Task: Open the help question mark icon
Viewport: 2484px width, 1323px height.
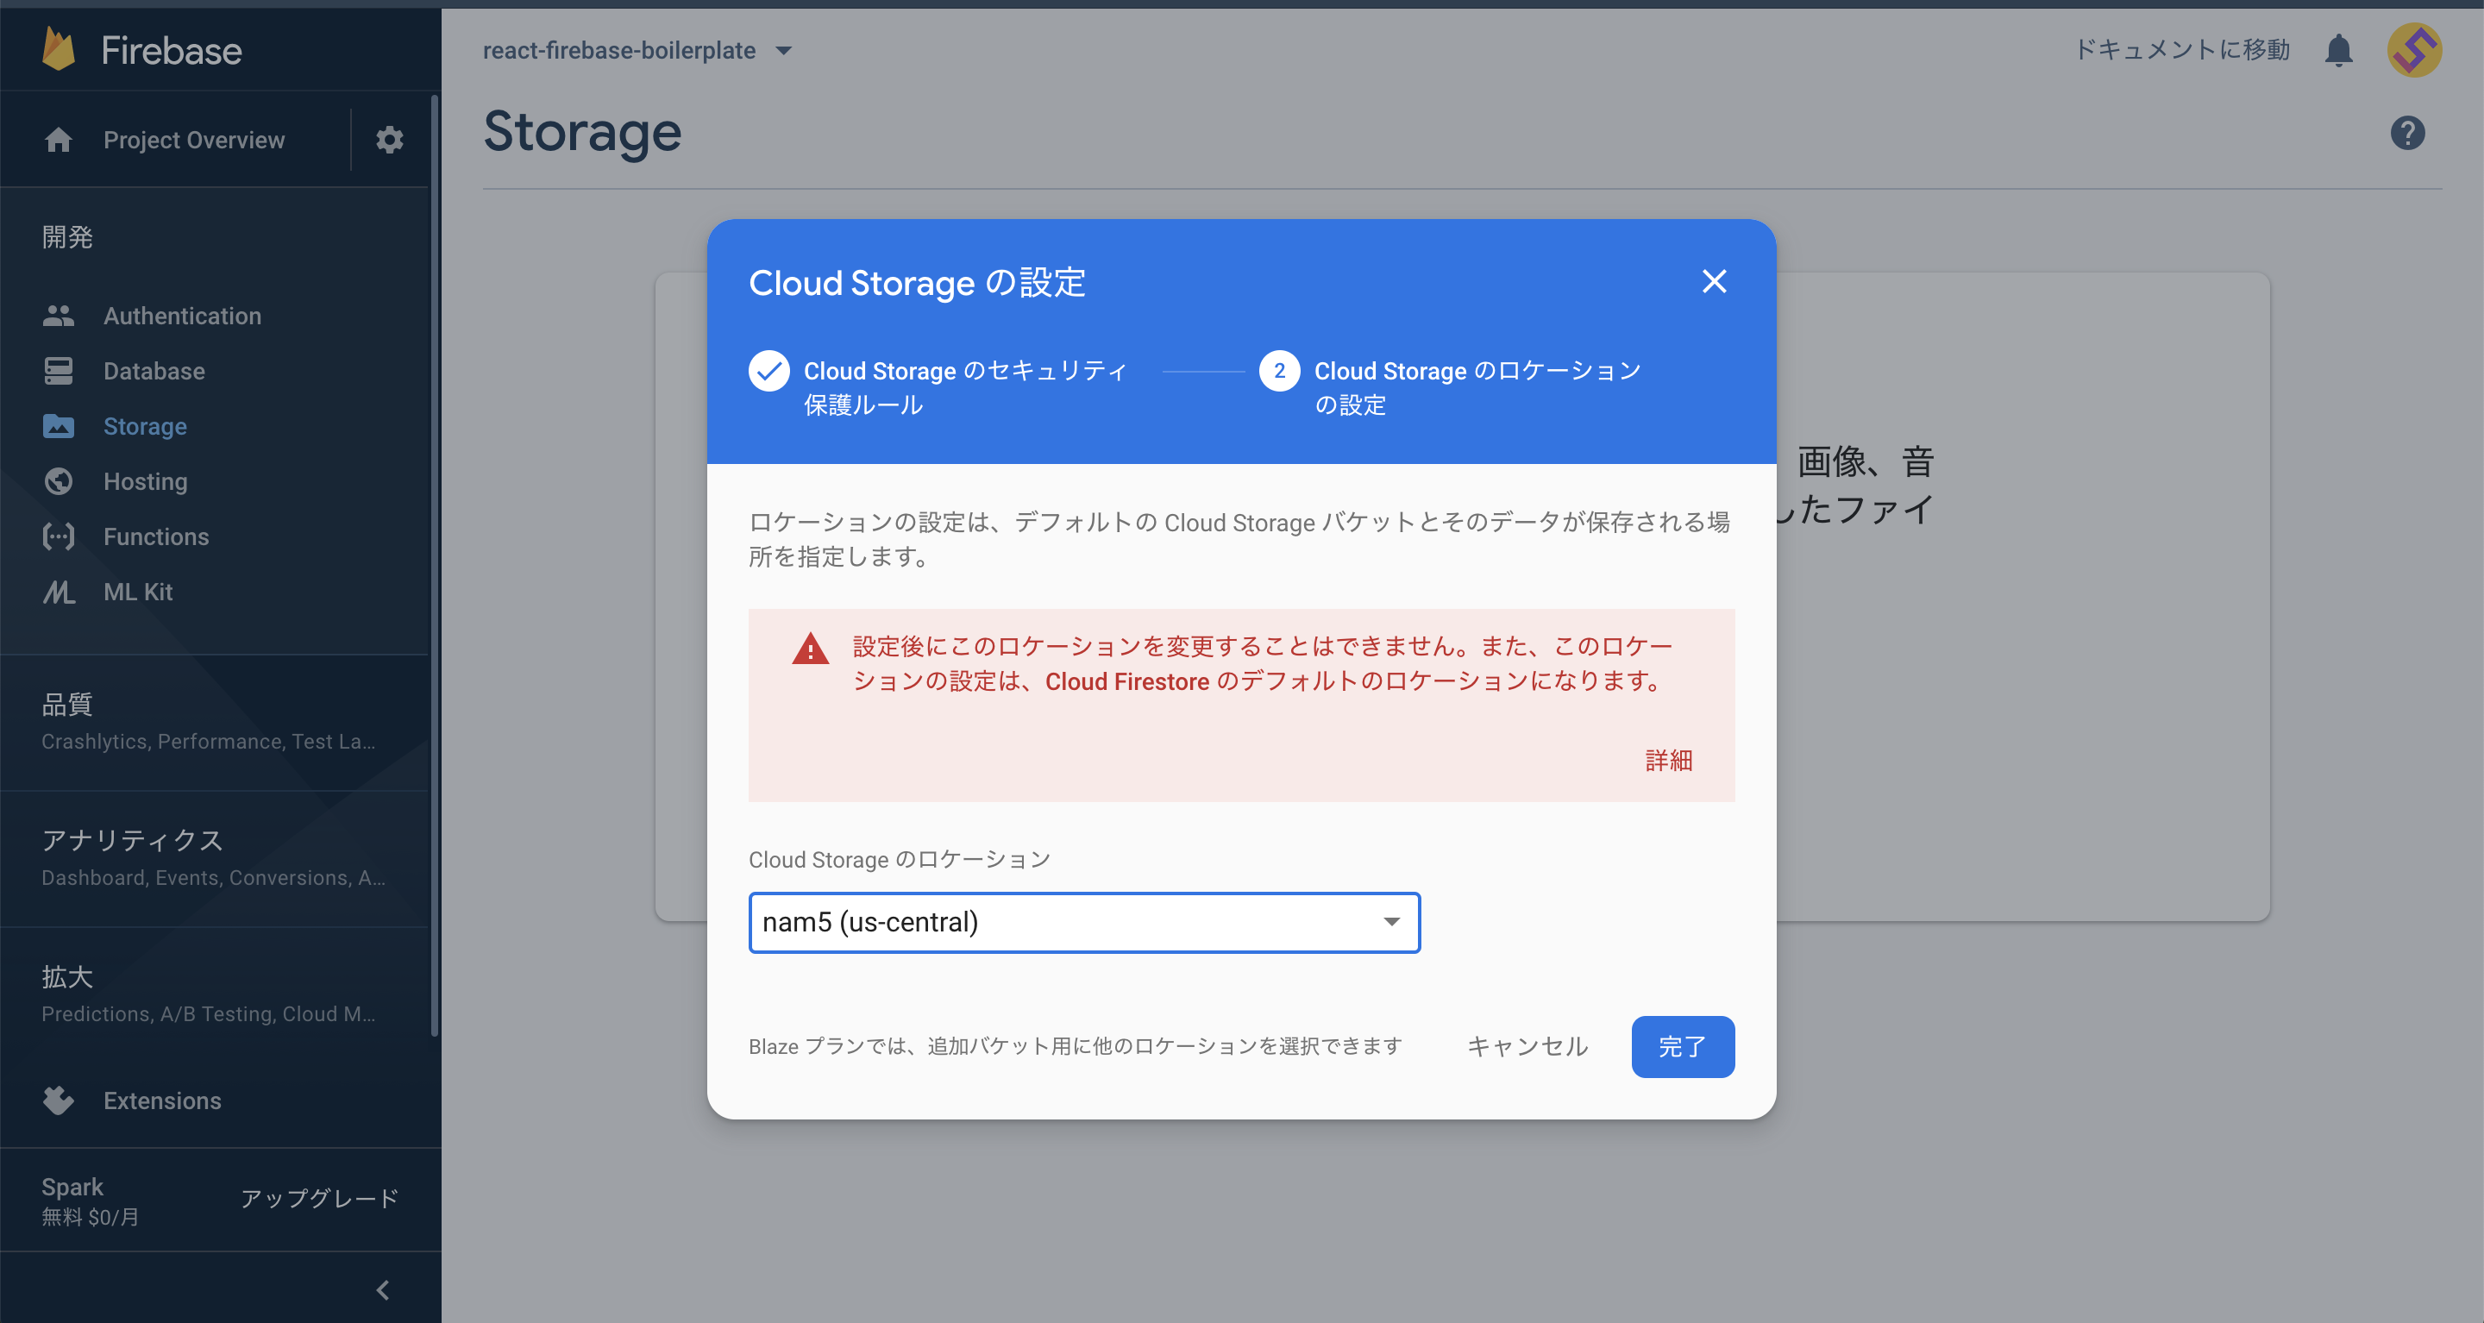Action: coord(2408,133)
